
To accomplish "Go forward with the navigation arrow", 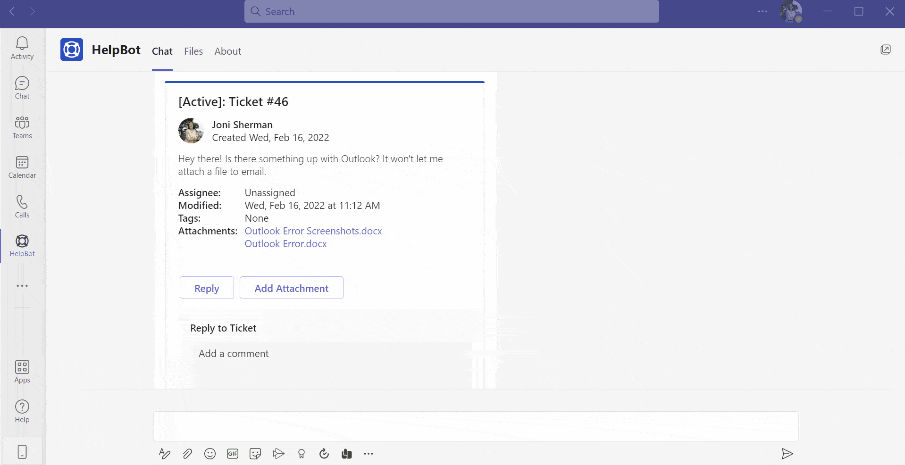I will click(33, 11).
